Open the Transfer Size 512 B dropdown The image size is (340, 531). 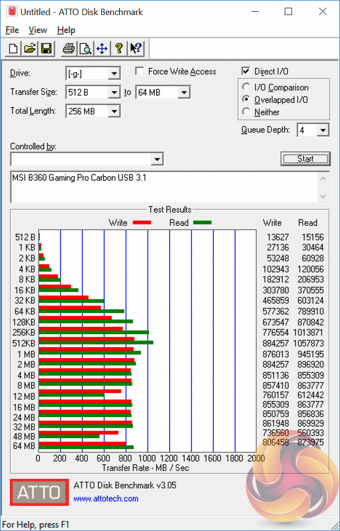pos(115,92)
